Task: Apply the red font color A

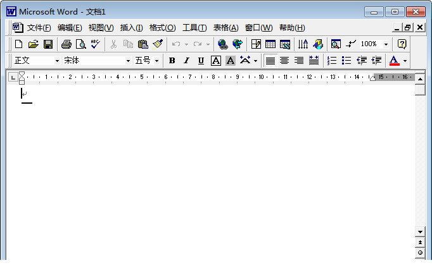Action: (x=394, y=61)
